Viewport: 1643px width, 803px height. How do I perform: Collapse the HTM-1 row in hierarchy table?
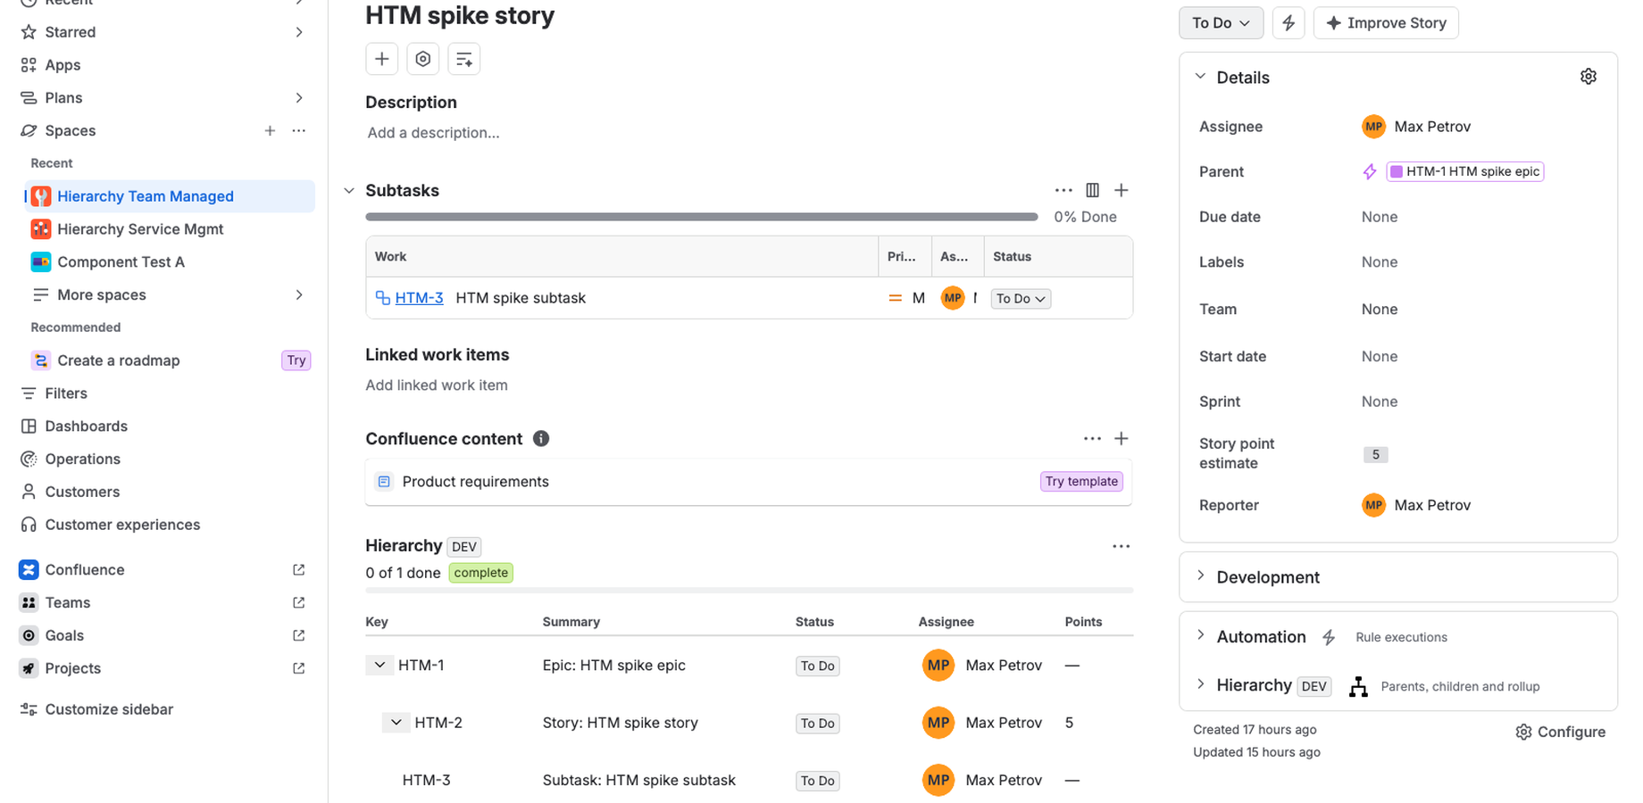coord(379,665)
